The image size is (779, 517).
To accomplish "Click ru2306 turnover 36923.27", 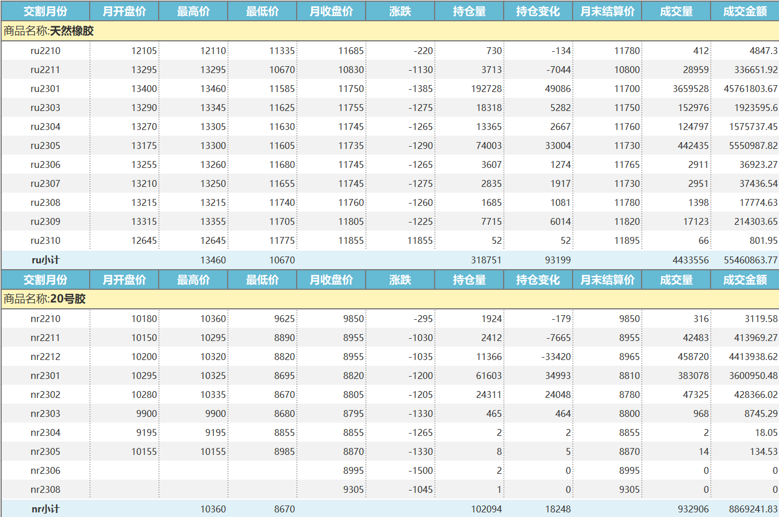I will point(758,164).
